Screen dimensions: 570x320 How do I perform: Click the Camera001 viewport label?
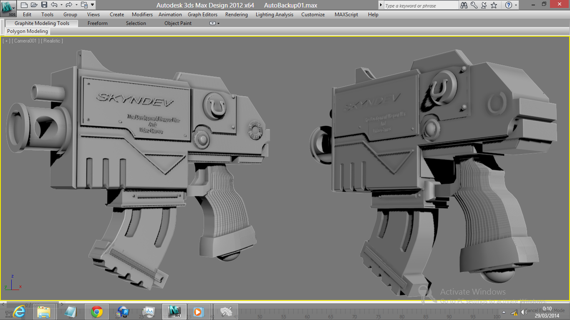[26, 41]
